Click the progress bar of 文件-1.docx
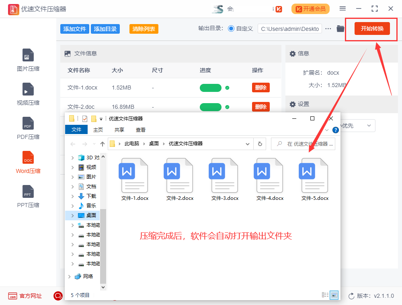 (x=211, y=88)
